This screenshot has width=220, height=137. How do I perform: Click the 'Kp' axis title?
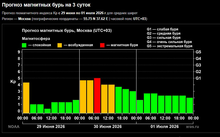(13, 82)
